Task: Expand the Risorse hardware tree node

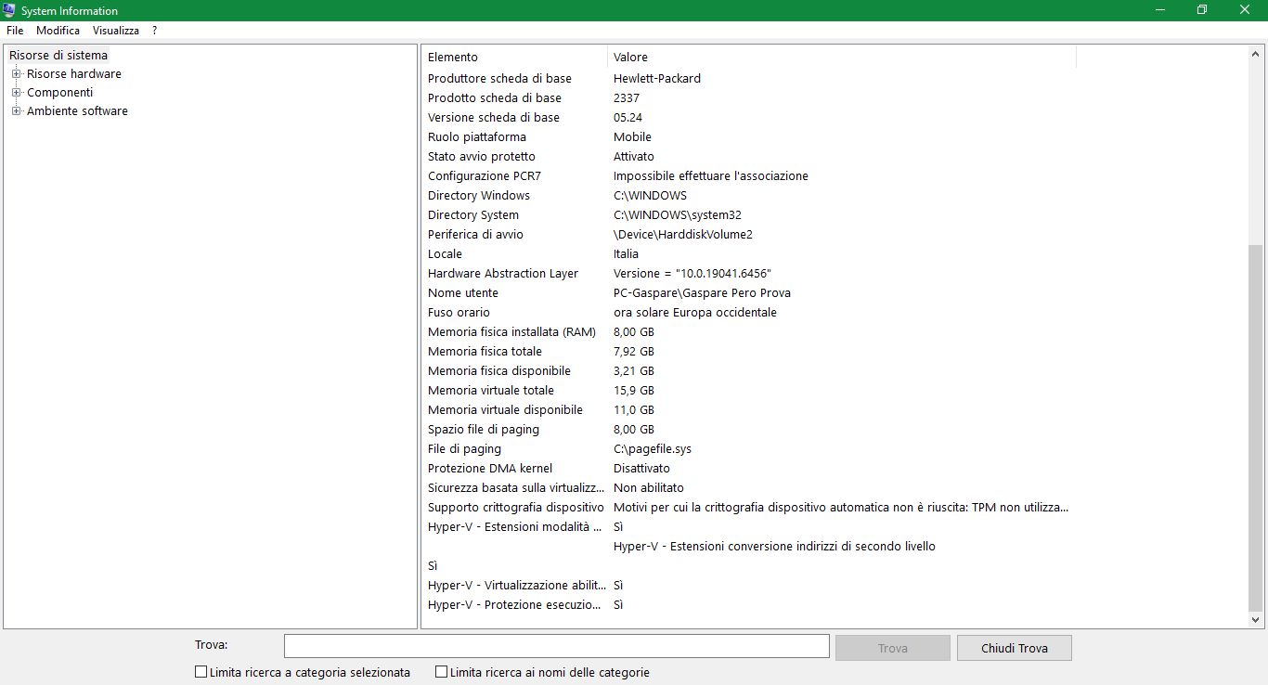Action: tap(16, 73)
